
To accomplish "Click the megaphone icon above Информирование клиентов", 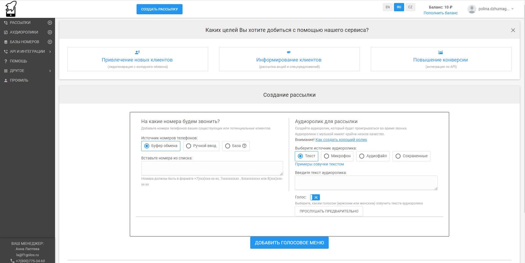I will click(289, 52).
